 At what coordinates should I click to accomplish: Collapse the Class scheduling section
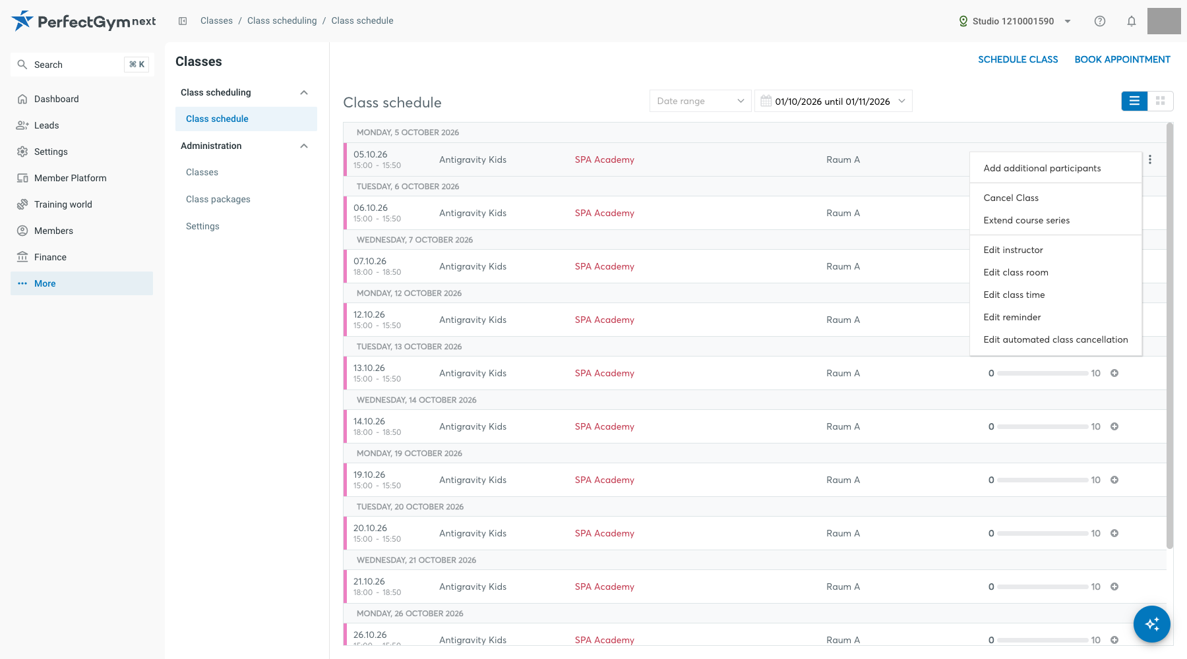point(304,92)
